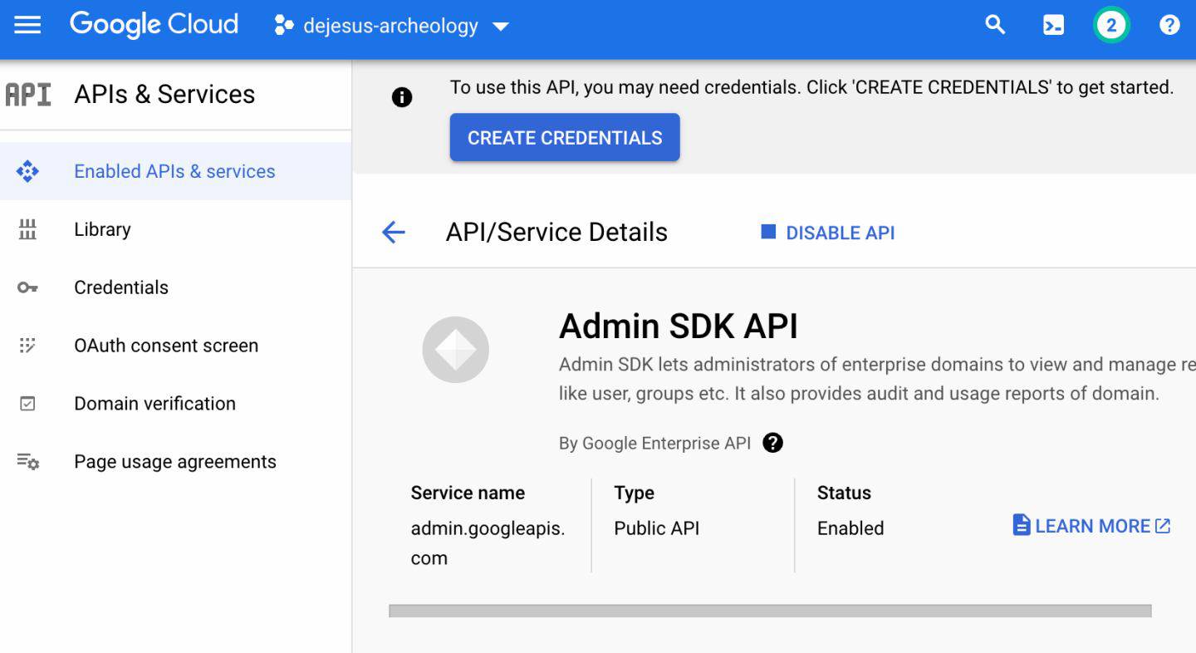Viewport: 1196px width, 653px height.
Task: Select Enabled APIs & services
Action: [x=174, y=171]
